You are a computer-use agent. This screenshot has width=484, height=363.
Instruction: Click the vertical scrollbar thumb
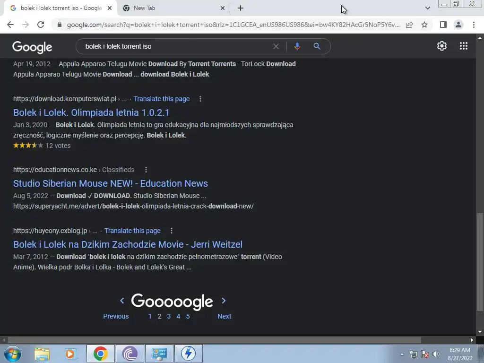click(x=480, y=262)
